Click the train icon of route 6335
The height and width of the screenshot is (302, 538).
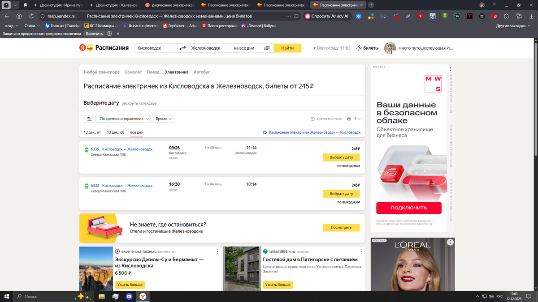click(x=87, y=150)
